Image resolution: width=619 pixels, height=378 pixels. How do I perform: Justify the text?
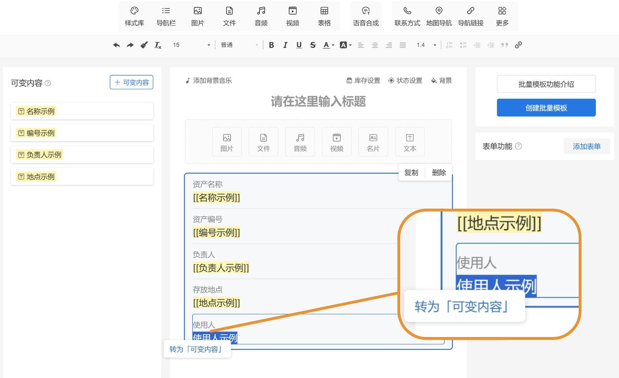click(403, 45)
